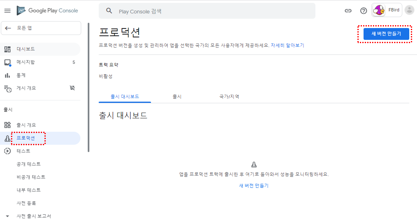Viewport: 417px width, 222px height.
Task: Open the hamburger navigation menu
Action: point(7,11)
